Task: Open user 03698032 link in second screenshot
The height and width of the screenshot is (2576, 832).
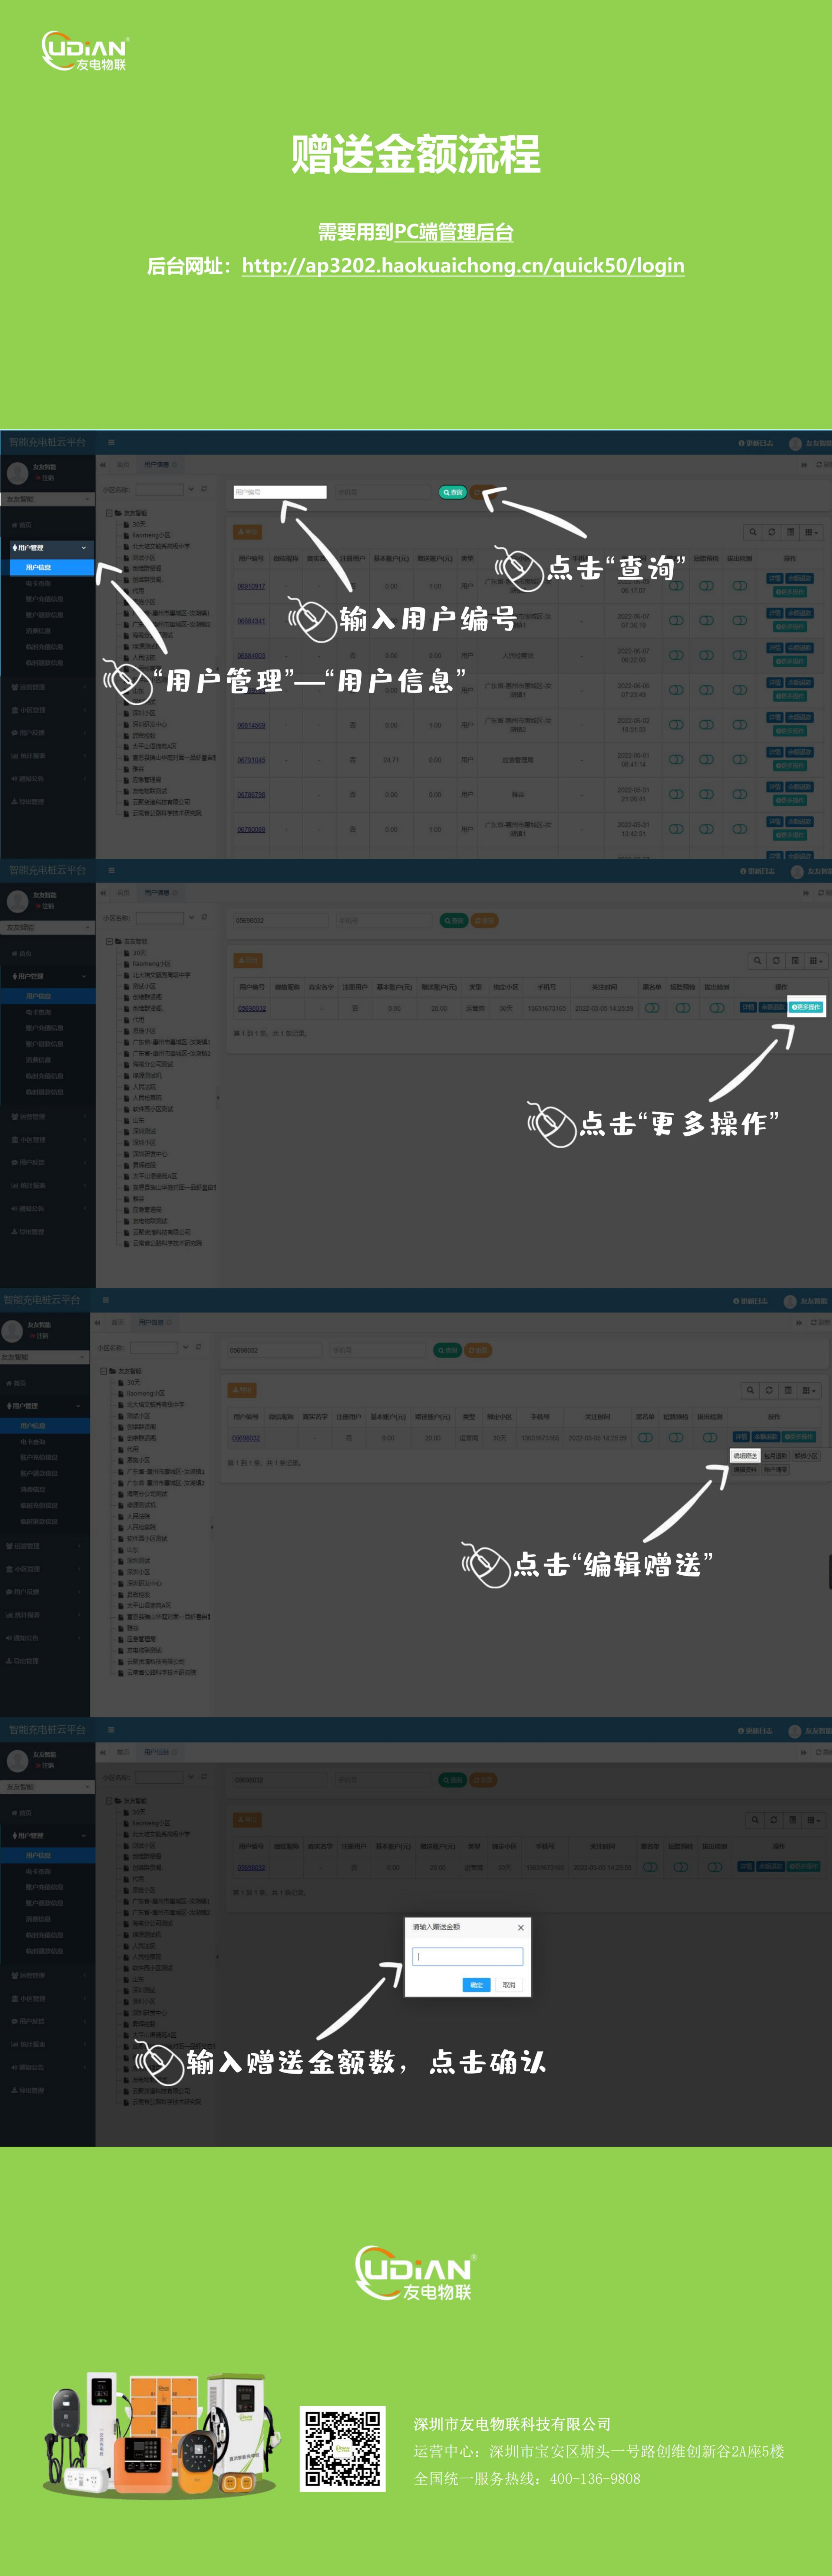Action: coord(252,1008)
